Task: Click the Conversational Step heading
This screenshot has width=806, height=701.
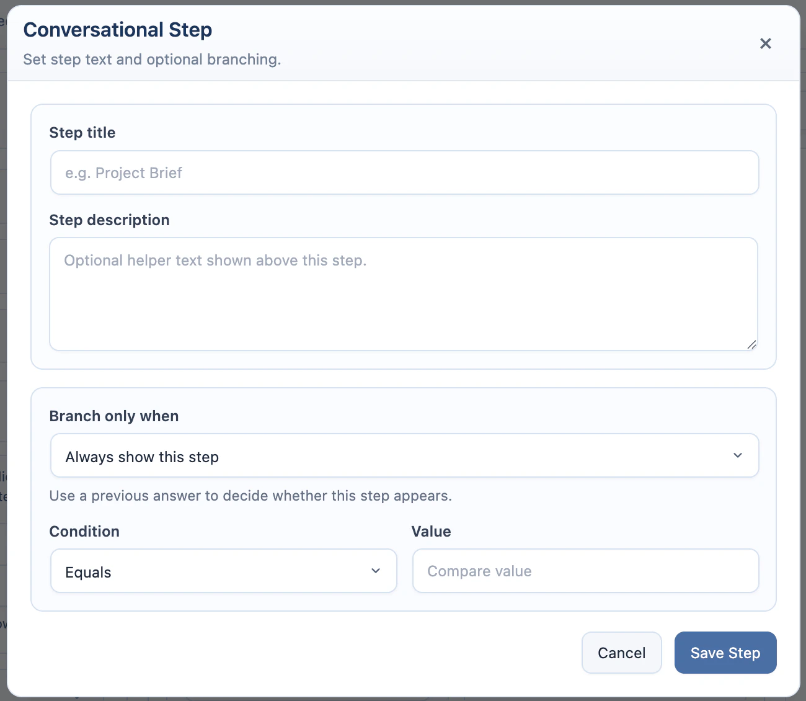Action: [x=118, y=30]
